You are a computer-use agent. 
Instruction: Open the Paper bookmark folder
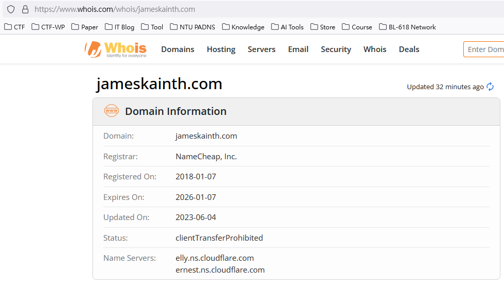pos(85,27)
